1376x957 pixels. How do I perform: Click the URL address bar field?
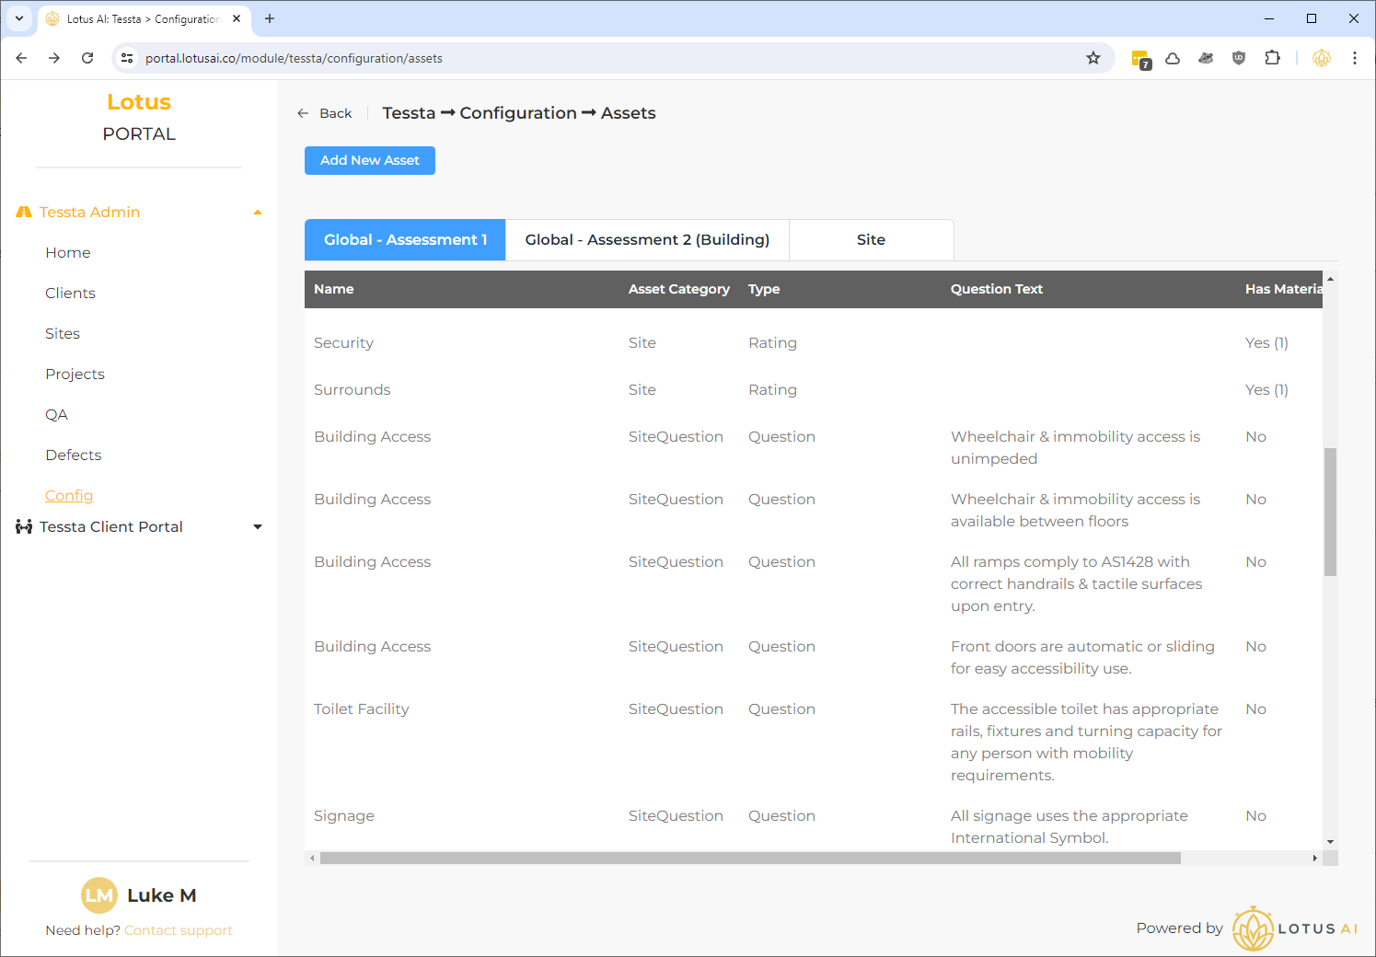click(607, 58)
